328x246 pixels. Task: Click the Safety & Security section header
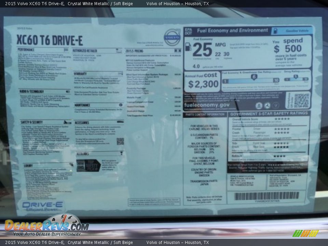[x=32, y=122]
